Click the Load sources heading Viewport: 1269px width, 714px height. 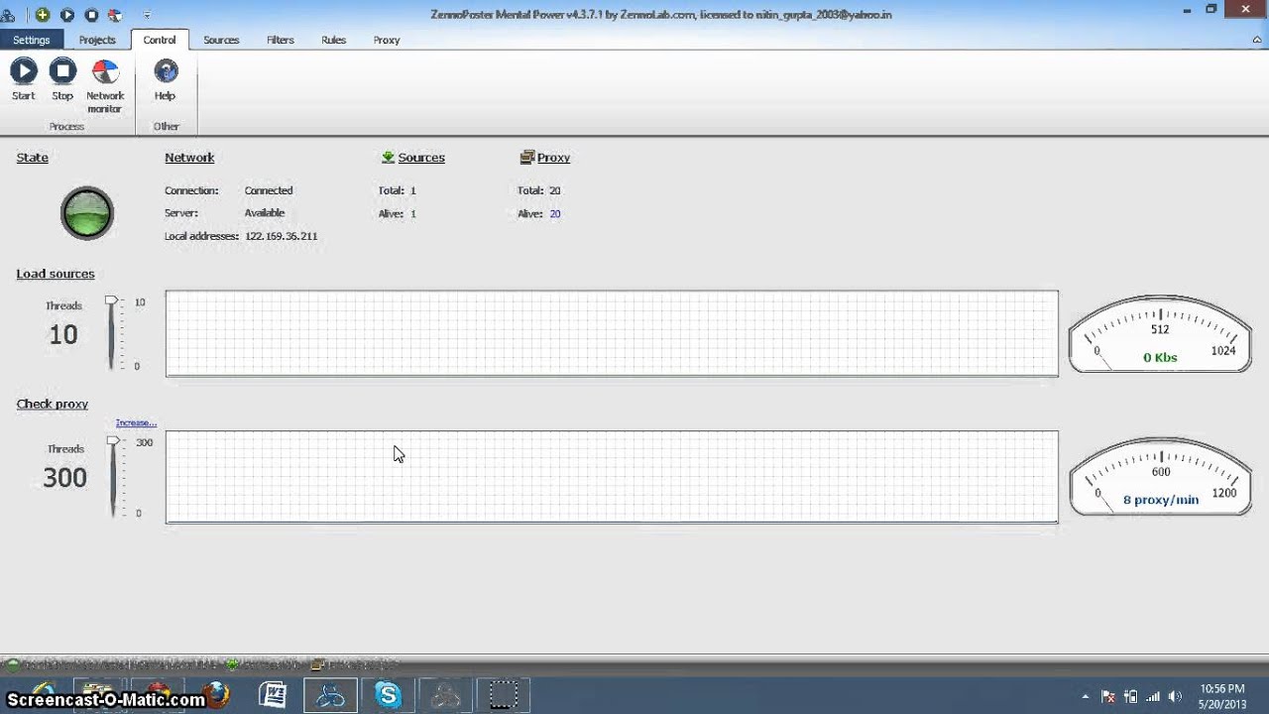tap(56, 274)
